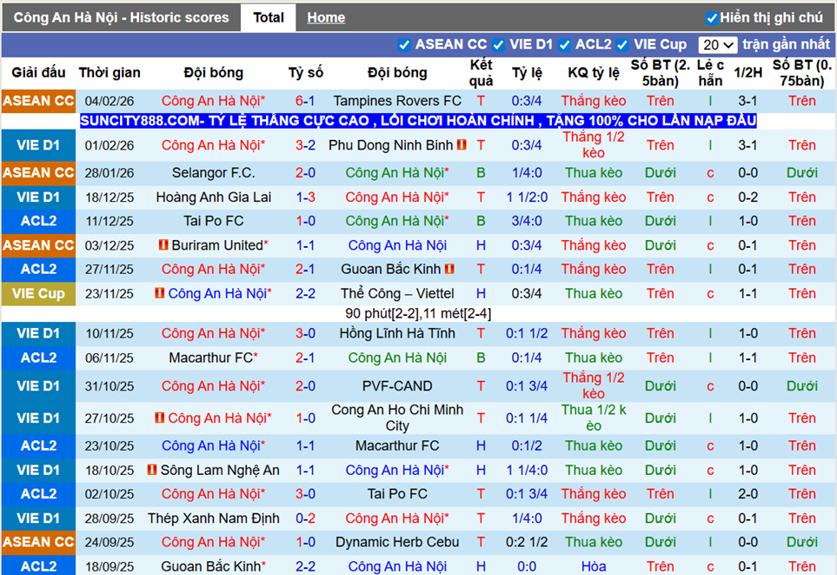Open Thể Công – Viettel team link
Image resolution: width=837 pixels, height=575 pixels.
click(397, 293)
